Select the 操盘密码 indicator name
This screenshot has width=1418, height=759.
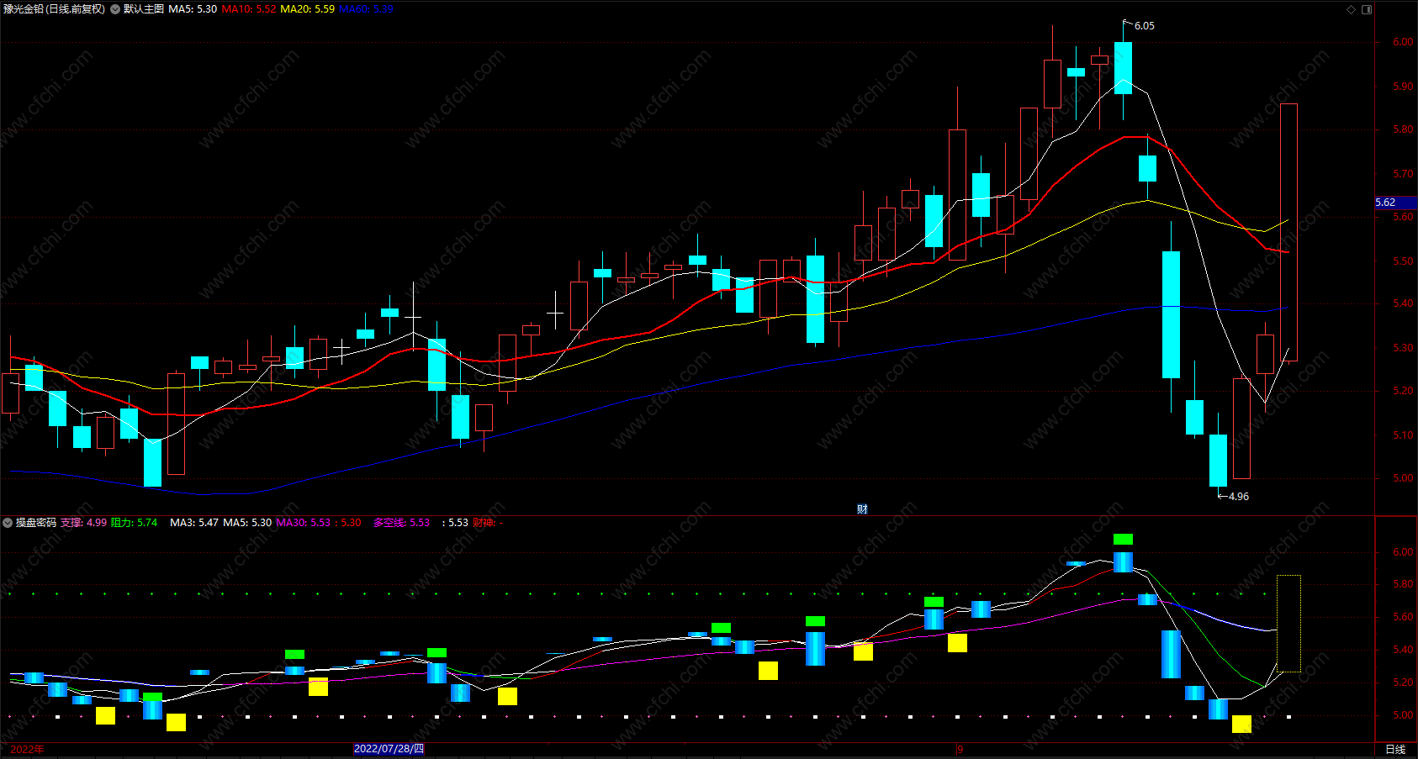pos(36,523)
